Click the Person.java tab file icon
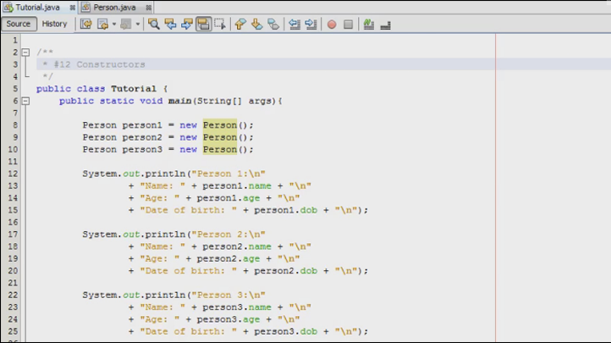 click(x=85, y=8)
